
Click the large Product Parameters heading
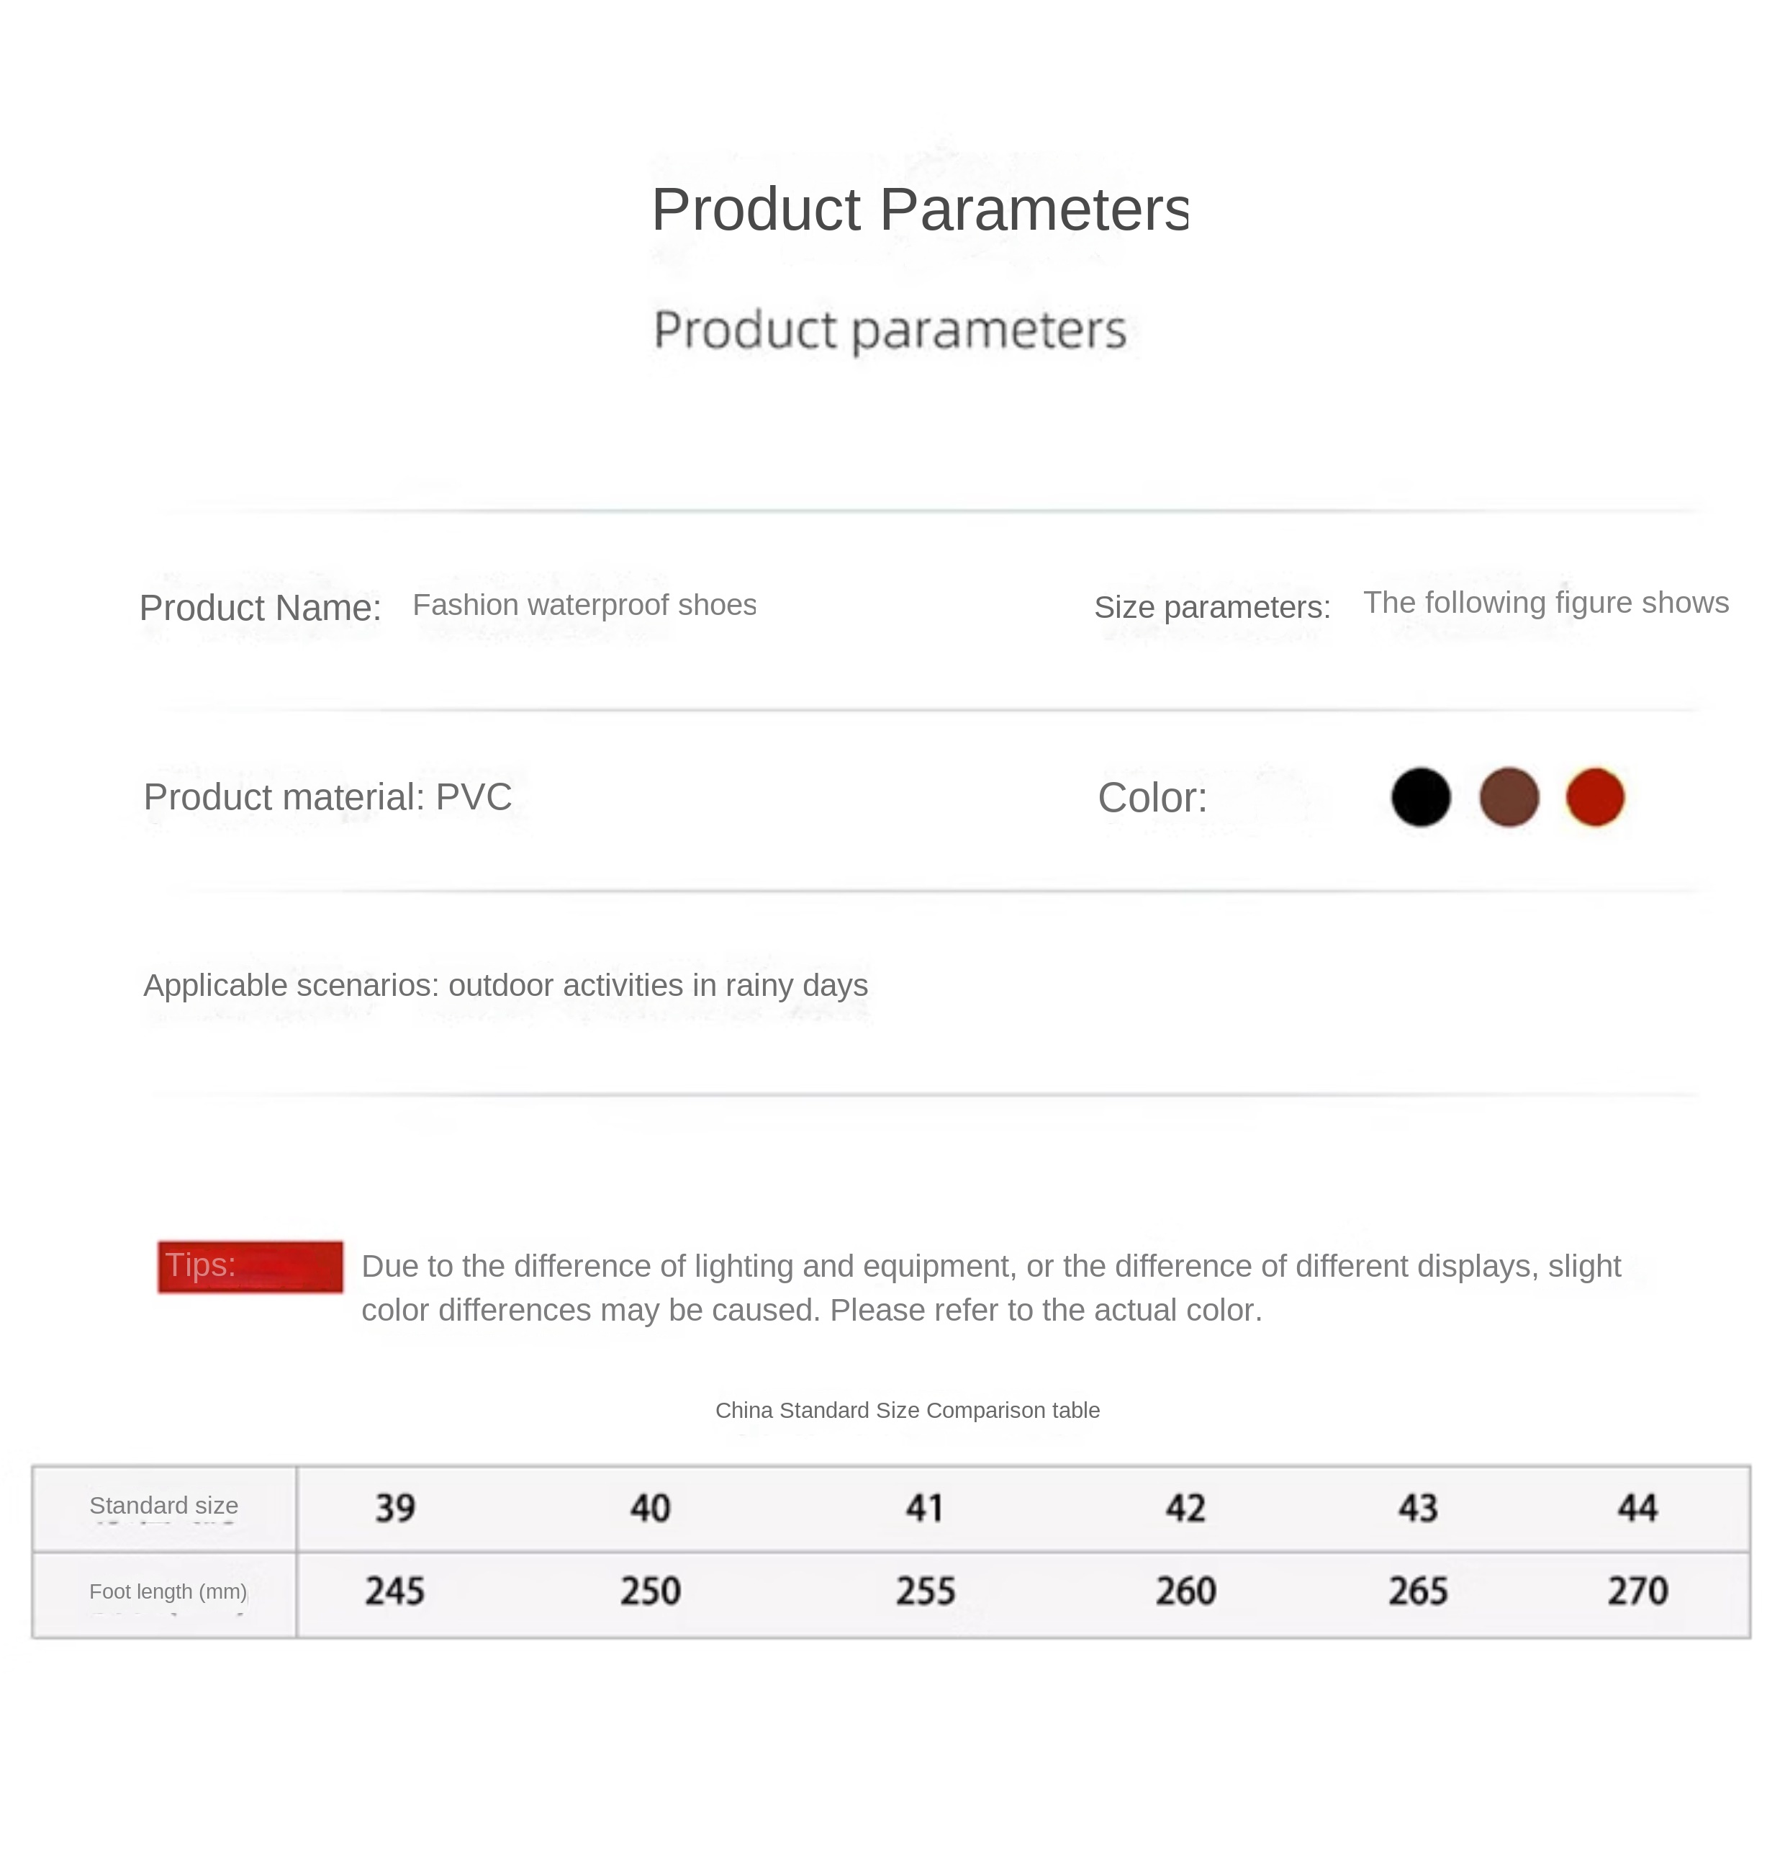(x=919, y=209)
